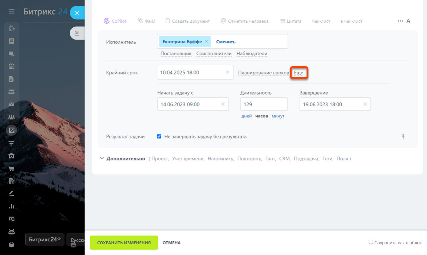This screenshot has width=427, height=255.
Task: Click the Длительность field showing 129
Action: point(264,104)
